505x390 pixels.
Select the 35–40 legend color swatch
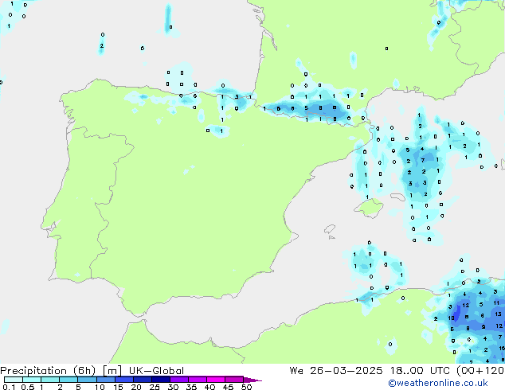[198, 380]
